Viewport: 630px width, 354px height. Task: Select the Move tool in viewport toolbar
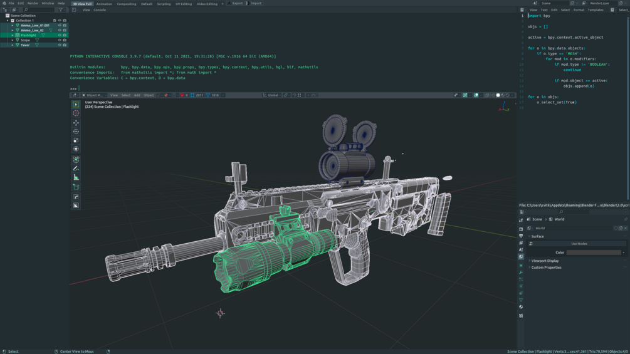(76, 122)
